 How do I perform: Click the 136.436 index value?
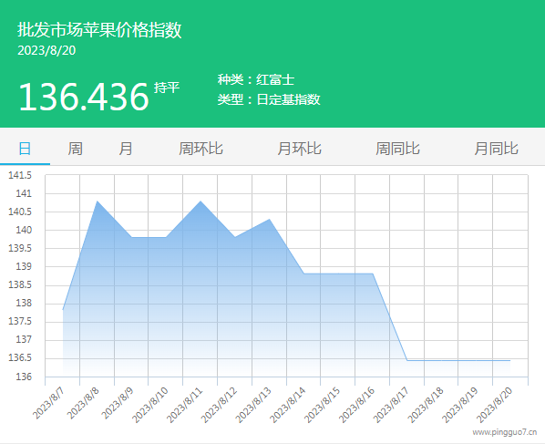pyautogui.click(x=84, y=97)
